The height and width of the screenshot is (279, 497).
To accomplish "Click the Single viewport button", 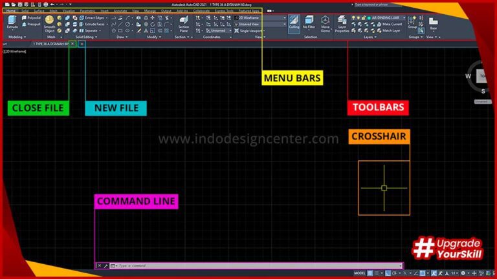I will [x=248, y=31].
